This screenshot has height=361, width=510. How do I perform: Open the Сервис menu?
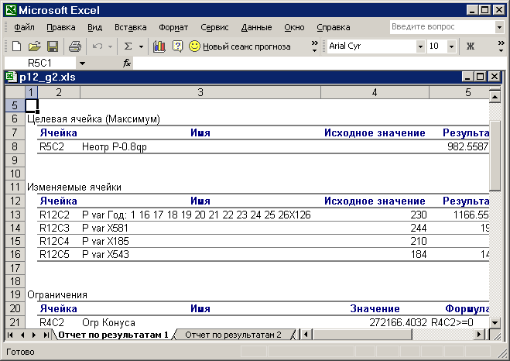click(x=214, y=27)
